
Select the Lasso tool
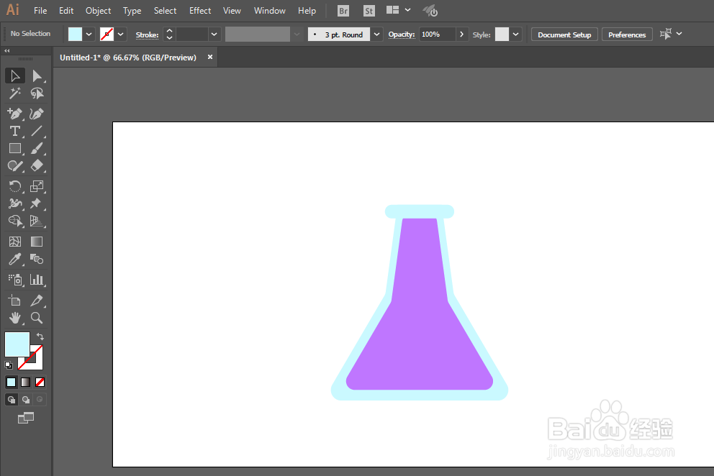point(37,93)
